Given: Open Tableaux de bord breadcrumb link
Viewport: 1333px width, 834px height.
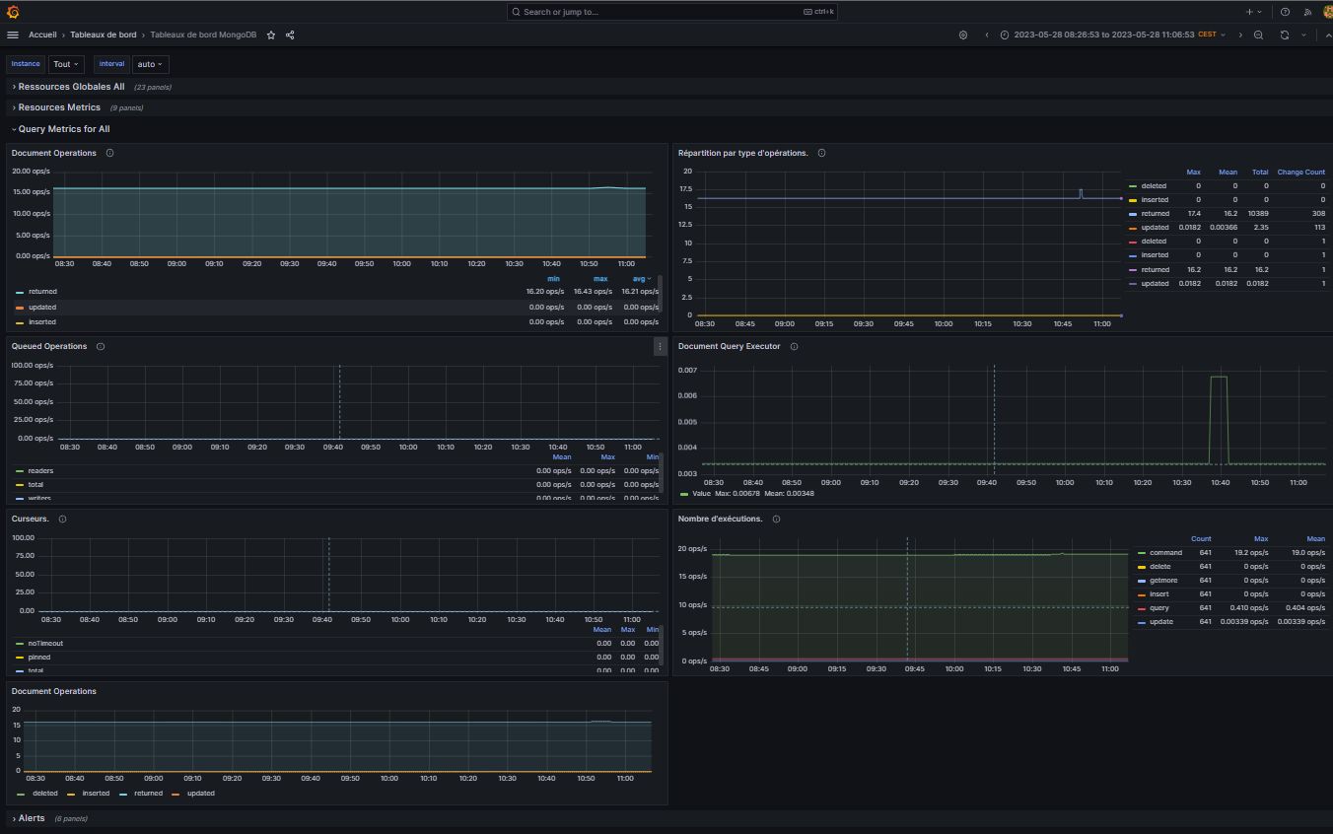Looking at the screenshot, I should pos(103,35).
